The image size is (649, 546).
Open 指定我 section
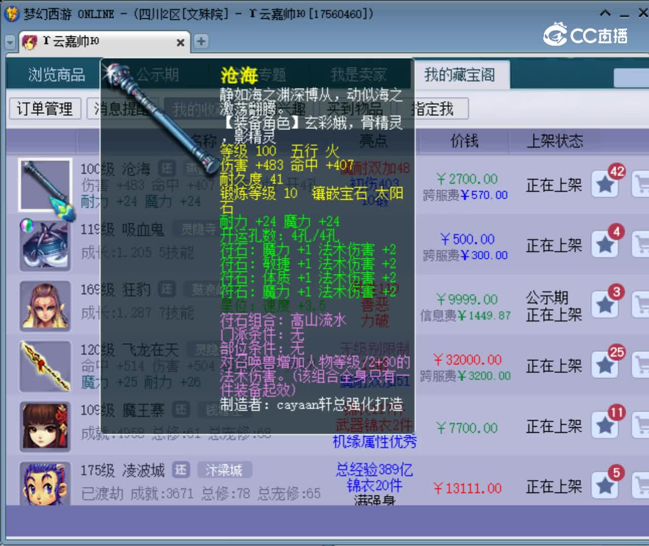click(432, 108)
